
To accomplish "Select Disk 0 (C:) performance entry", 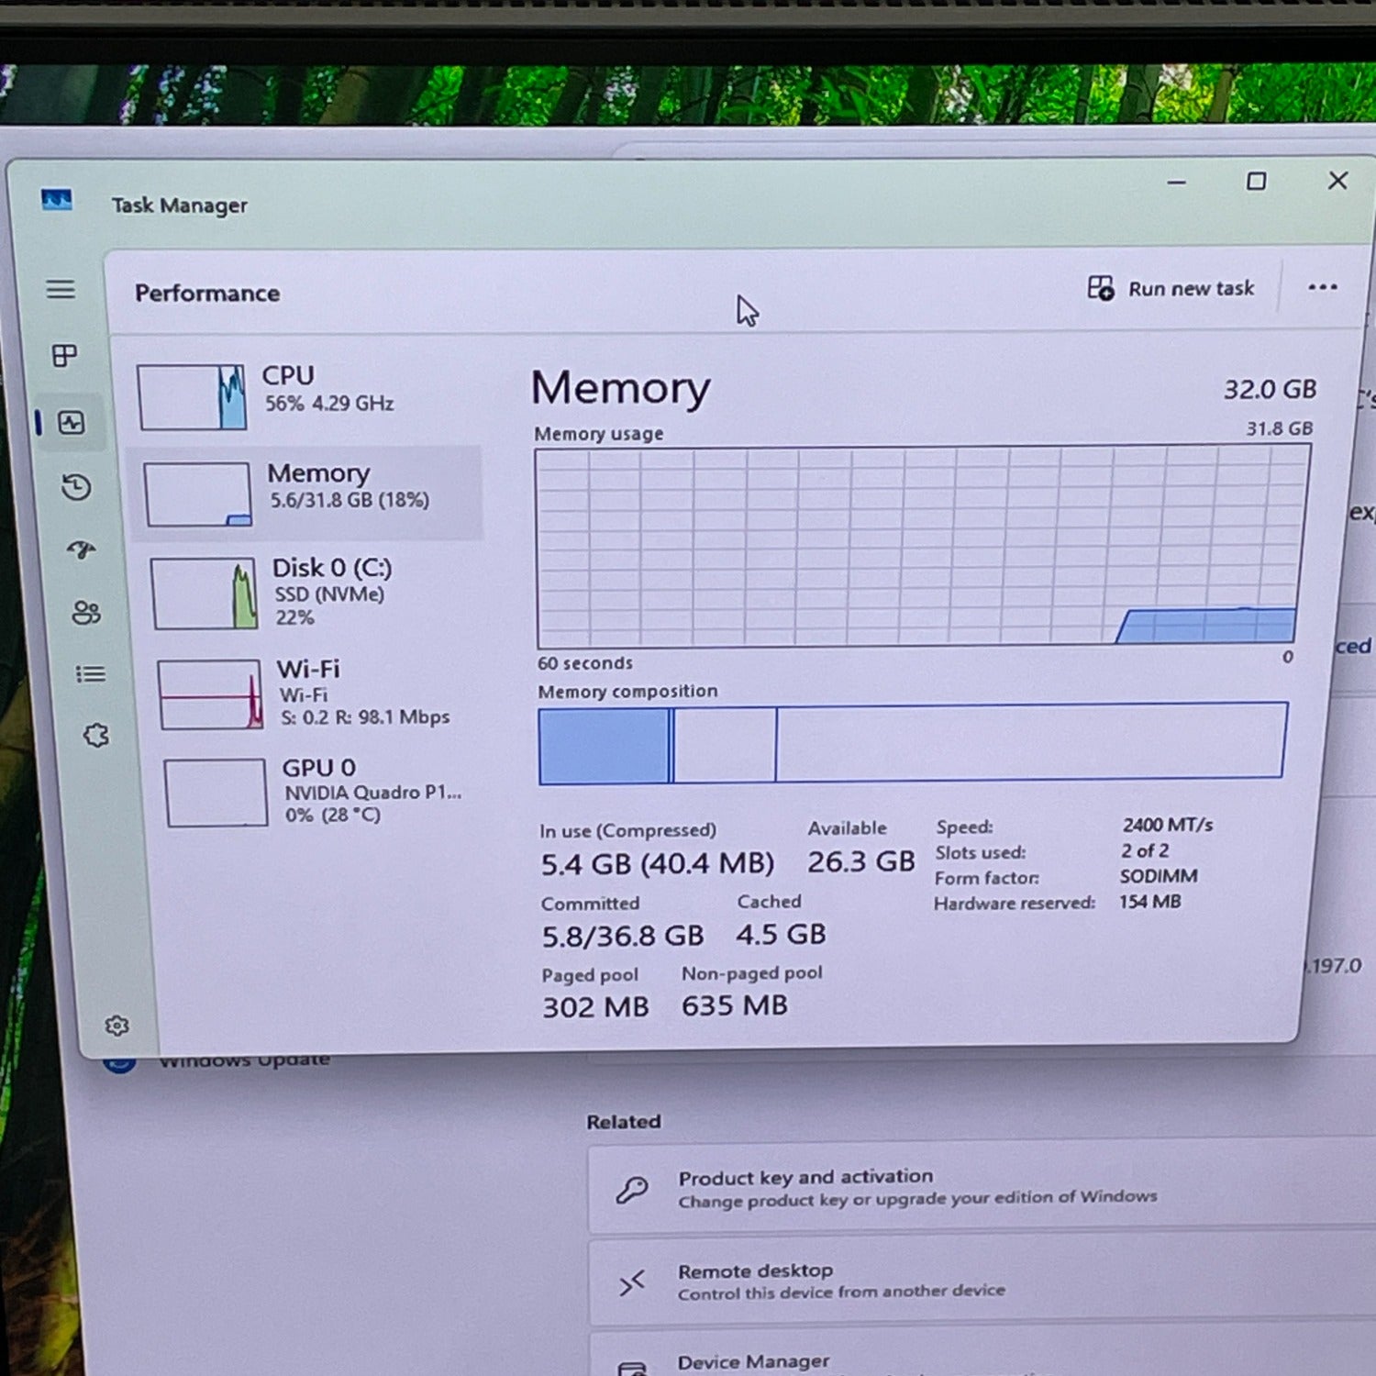I will point(316,593).
